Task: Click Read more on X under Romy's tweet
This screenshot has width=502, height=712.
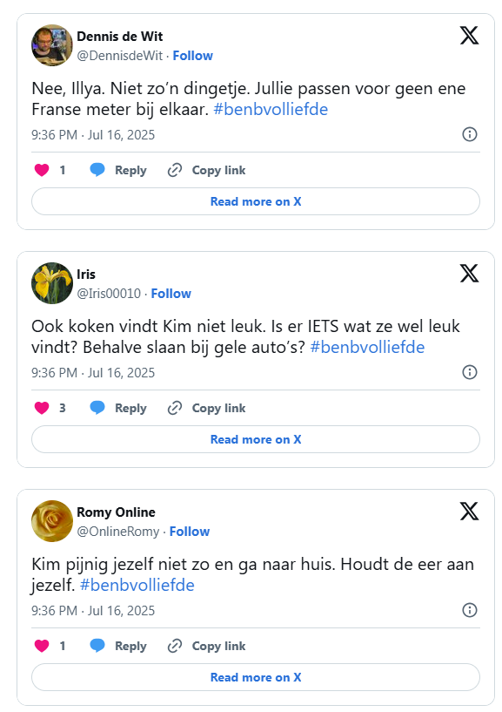Action: [255, 677]
